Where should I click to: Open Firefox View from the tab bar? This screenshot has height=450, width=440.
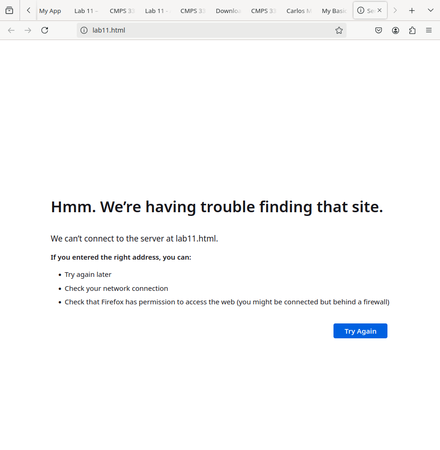9,10
